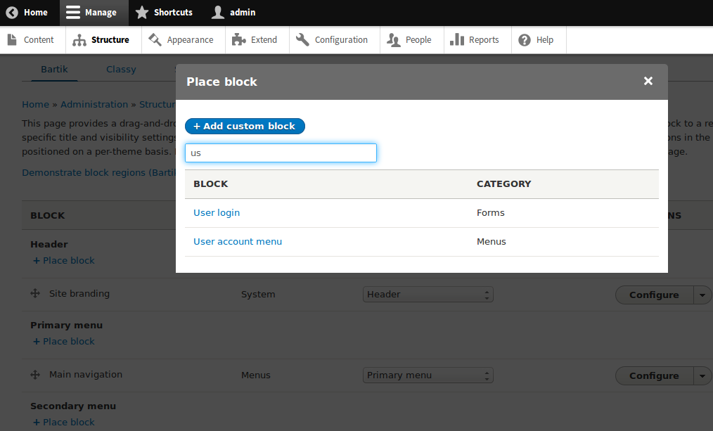Screen dimensions: 713x431
Task: Click the Main navigation drag handle
Action: click(x=34, y=375)
